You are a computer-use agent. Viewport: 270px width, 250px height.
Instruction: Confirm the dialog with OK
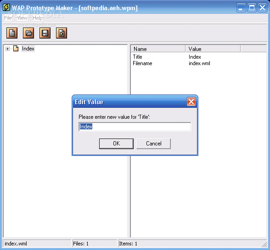pos(116,144)
